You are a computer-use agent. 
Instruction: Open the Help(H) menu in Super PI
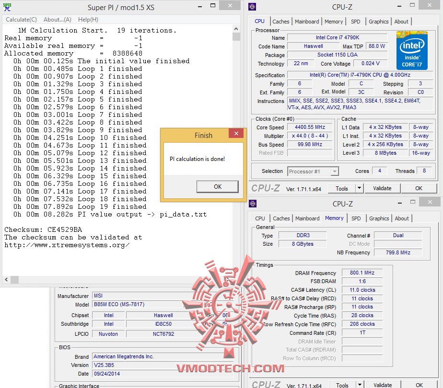click(x=88, y=20)
